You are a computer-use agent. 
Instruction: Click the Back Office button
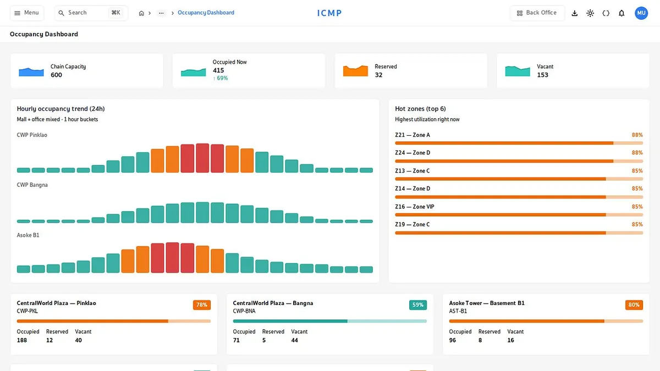click(x=537, y=13)
